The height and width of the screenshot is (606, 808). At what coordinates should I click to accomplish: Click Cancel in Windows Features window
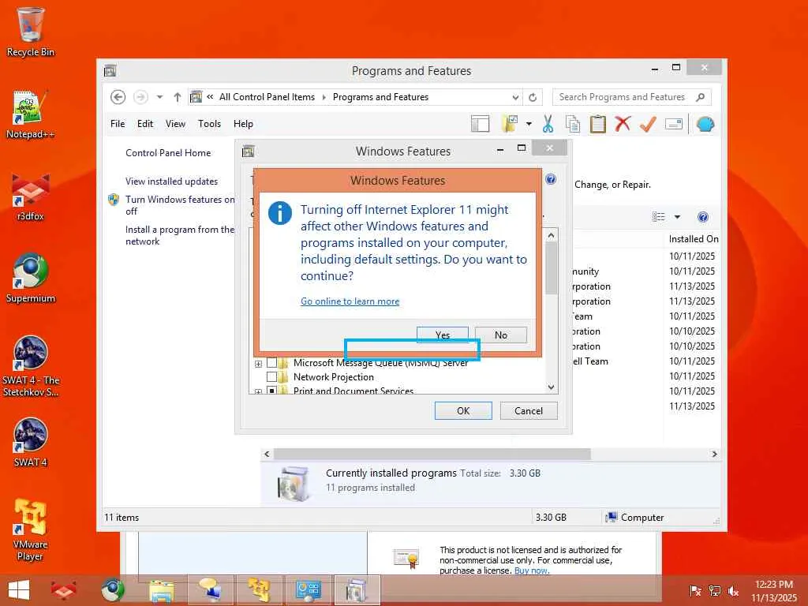coord(528,410)
